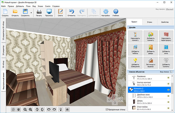The width and height of the screenshot is (175, 113).
Task: Select the Дверь object row
Action: (x=149, y=102)
